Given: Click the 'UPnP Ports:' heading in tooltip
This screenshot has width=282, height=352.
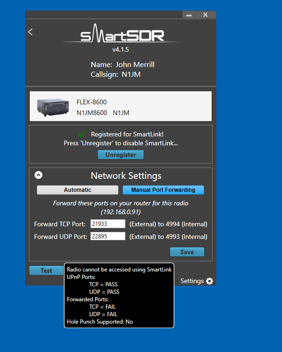Looking at the screenshot, I should (81, 277).
